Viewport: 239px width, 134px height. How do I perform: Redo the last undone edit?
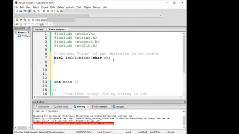[x=38, y=11]
